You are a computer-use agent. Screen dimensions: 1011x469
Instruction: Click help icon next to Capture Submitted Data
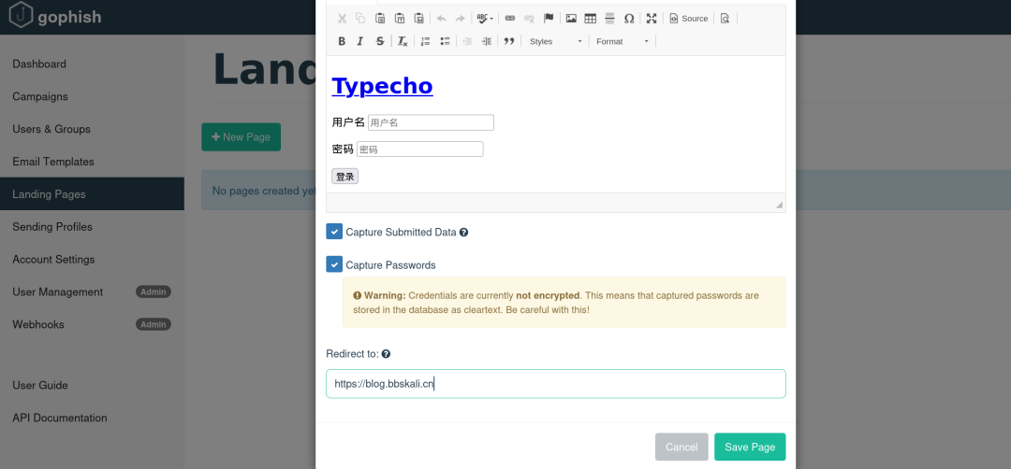point(463,233)
